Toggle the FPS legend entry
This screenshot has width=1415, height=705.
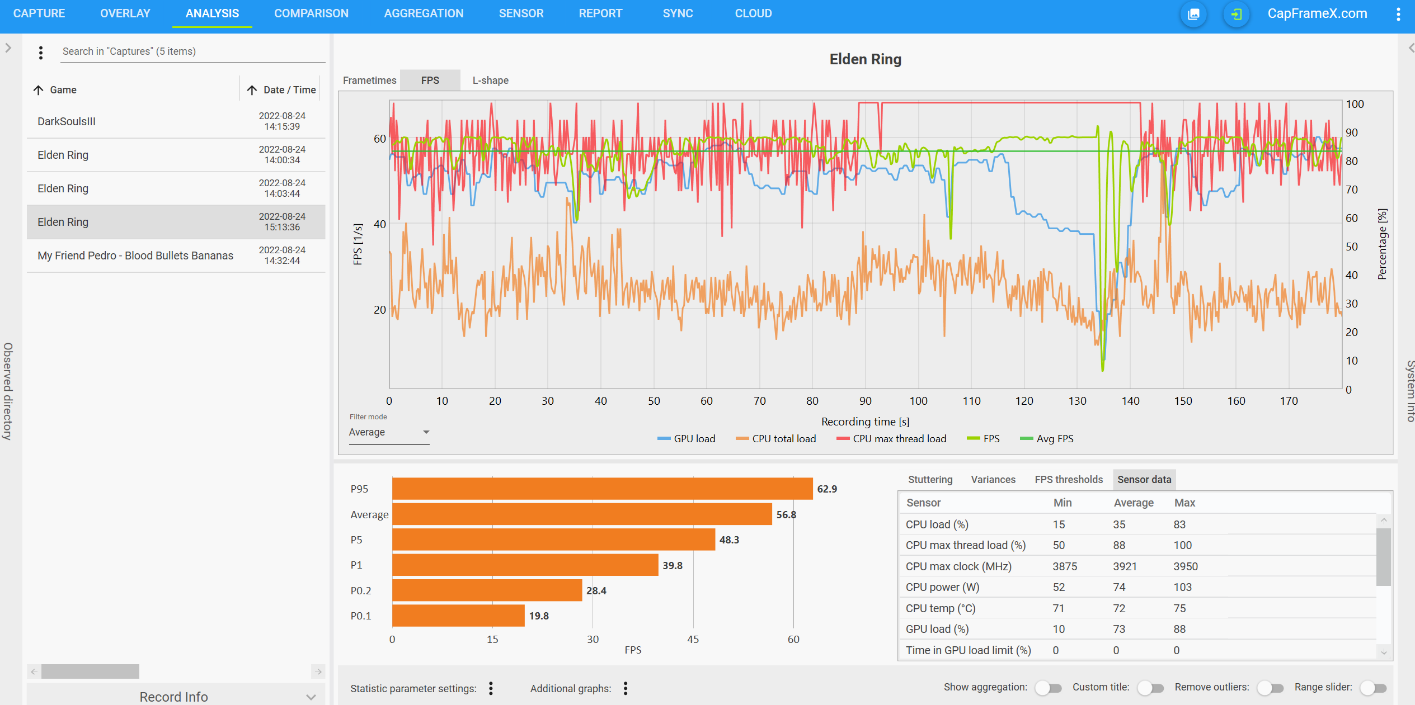(x=983, y=439)
